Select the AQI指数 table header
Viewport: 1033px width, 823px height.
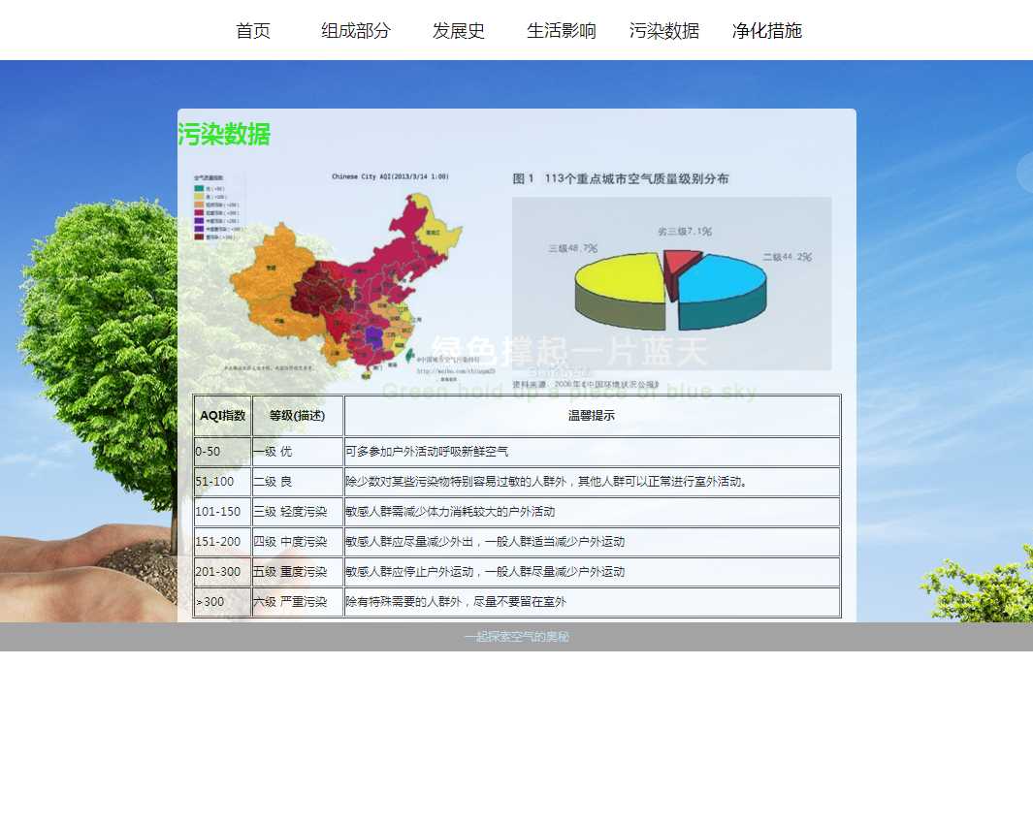click(x=222, y=416)
